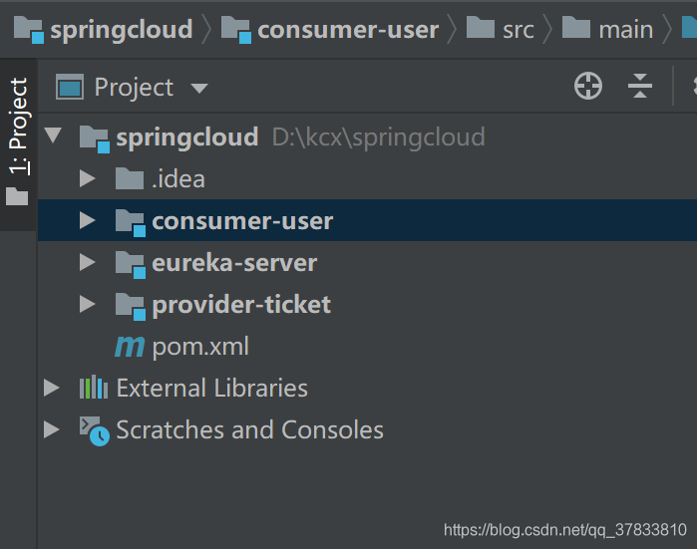Expand the eureka-server module arrow
This screenshot has width=697, height=549.
tap(87, 262)
